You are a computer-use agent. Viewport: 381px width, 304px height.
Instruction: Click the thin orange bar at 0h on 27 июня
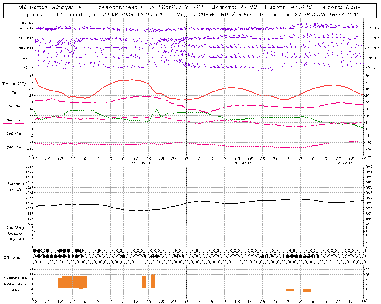point(290,290)
